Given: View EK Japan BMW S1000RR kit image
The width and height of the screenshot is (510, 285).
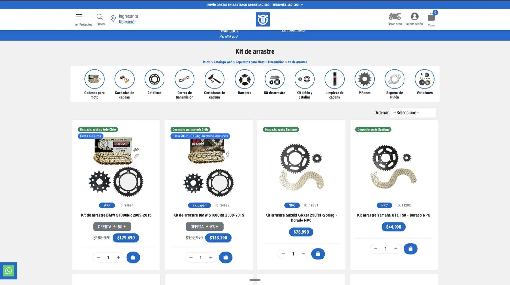Looking at the screenshot, I should coord(209,167).
